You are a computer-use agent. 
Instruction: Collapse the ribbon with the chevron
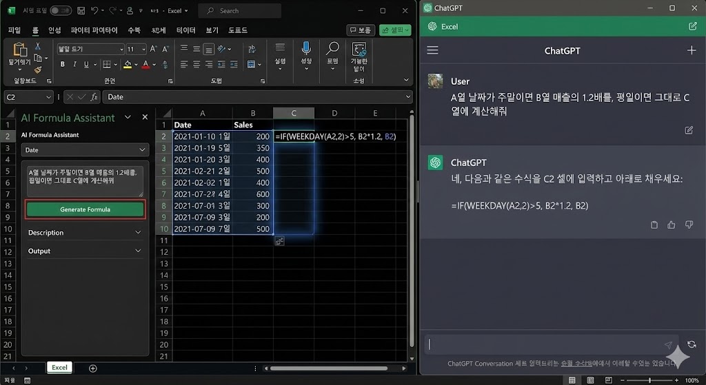pyautogui.click(x=406, y=80)
